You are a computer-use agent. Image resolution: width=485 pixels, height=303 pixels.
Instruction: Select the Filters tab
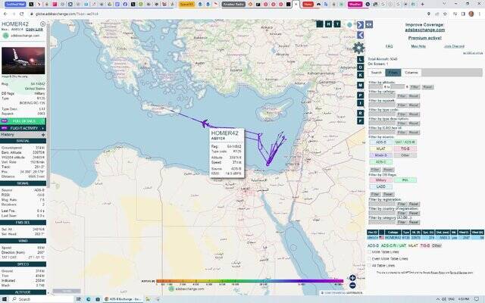click(393, 73)
